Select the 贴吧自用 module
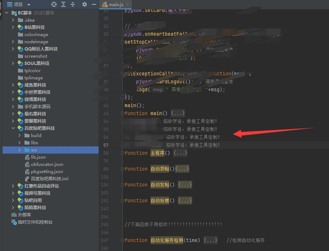This screenshot has height=251, width=329. (33, 201)
